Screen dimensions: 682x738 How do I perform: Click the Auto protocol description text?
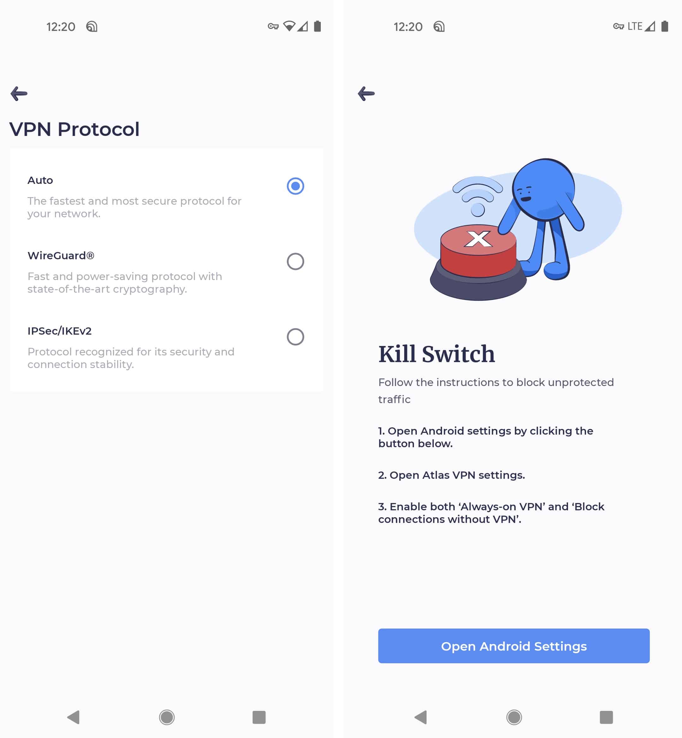coord(134,207)
